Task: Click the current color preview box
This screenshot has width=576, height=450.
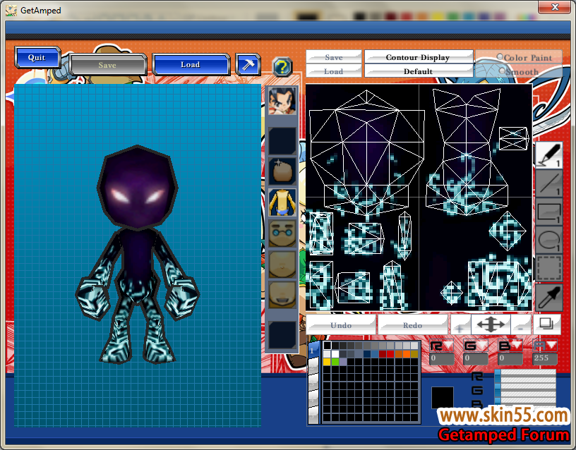Action: tap(443, 398)
